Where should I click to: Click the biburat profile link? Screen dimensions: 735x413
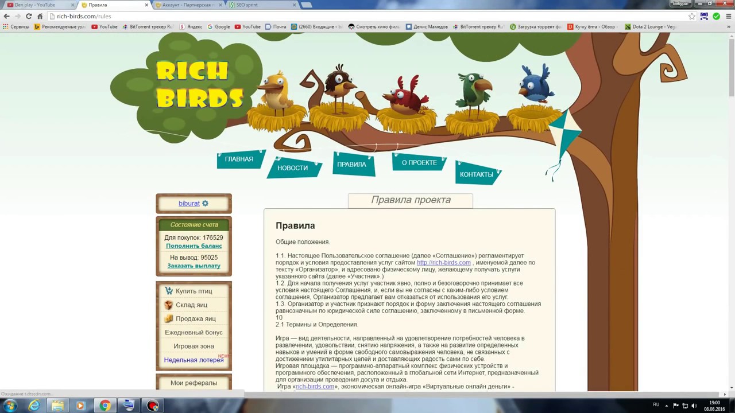pyautogui.click(x=189, y=204)
